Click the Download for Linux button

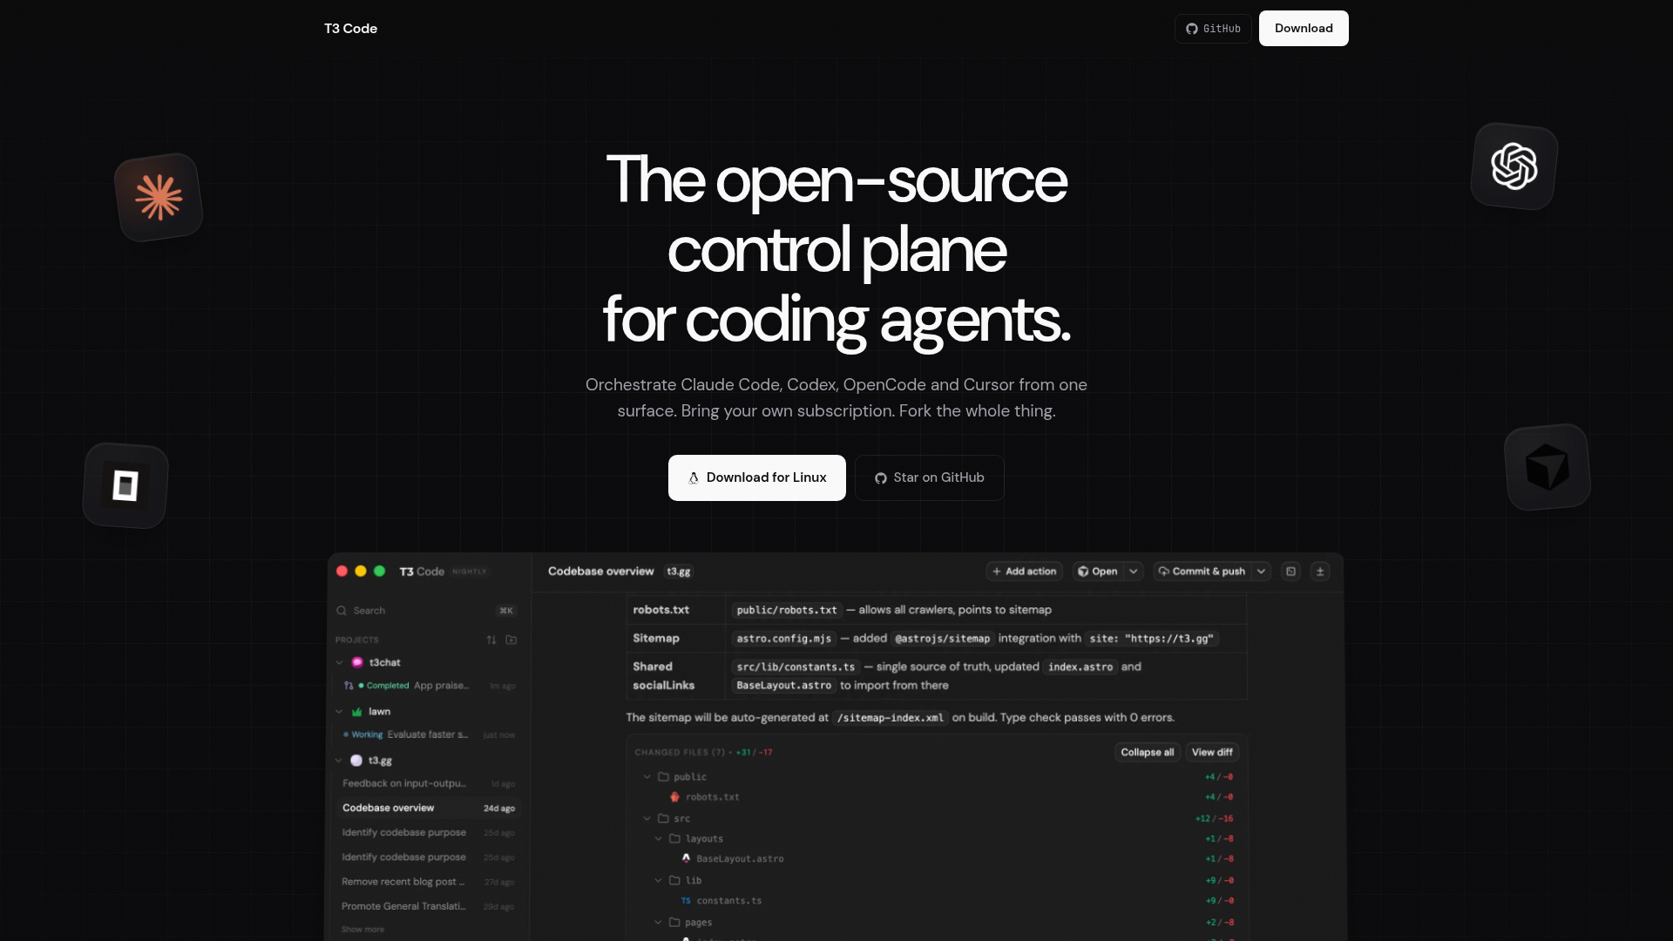point(756,477)
